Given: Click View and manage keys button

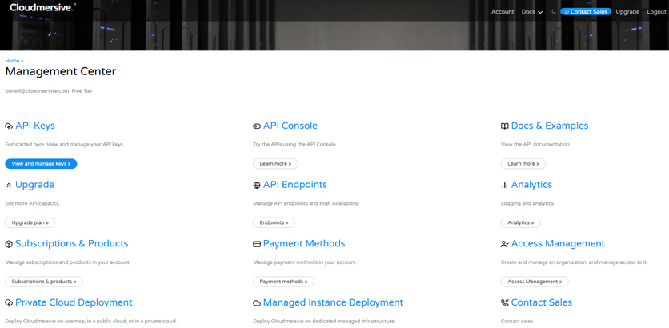Looking at the screenshot, I should pos(41,164).
